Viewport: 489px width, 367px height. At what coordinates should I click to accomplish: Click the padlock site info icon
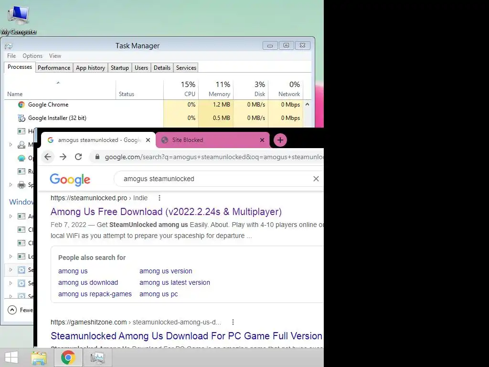tap(97, 157)
